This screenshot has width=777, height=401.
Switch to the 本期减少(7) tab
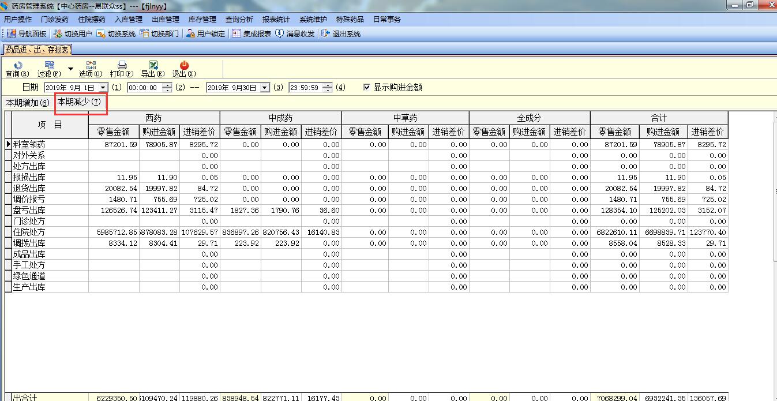coord(79,102)
